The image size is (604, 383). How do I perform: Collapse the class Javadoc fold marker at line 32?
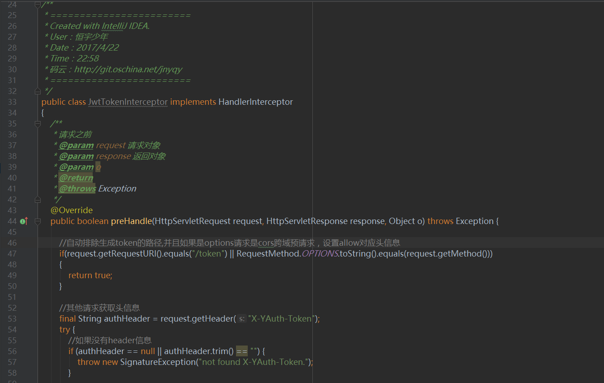(x=38, y=91)
